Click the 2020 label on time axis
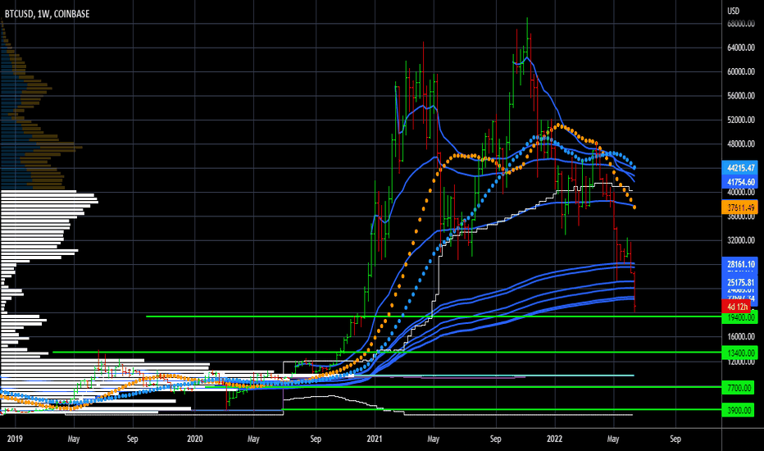 click(x=195, y=439)
